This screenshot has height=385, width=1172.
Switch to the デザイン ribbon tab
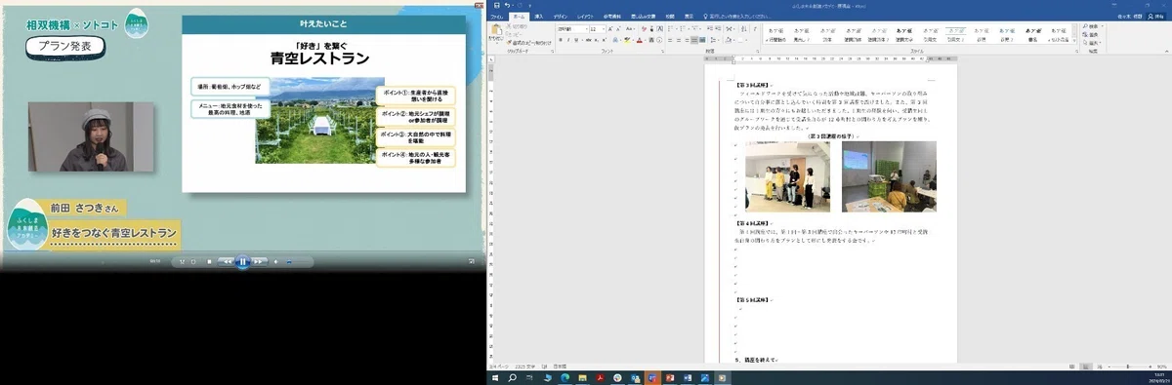(x=561, y=17)
